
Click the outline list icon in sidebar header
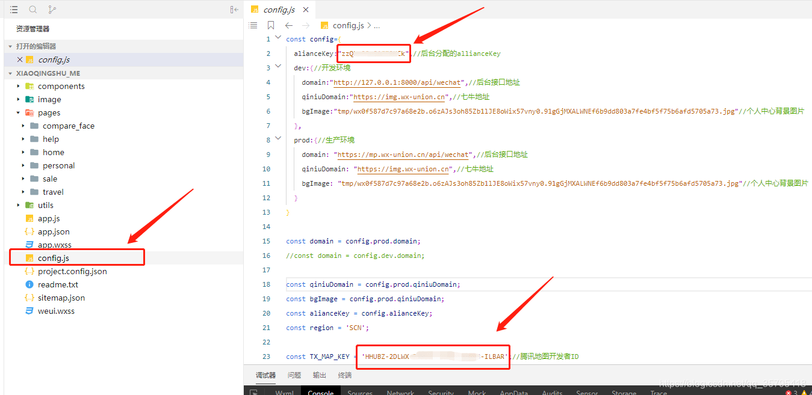14,10
